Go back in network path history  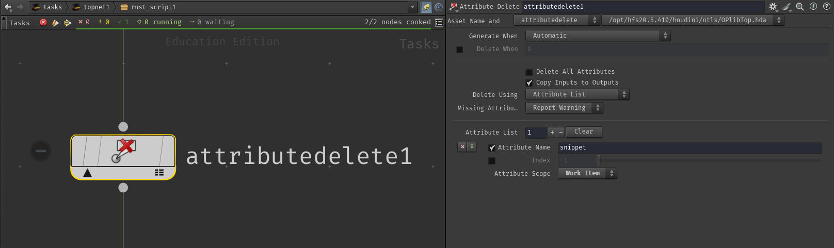coord(8,7)
